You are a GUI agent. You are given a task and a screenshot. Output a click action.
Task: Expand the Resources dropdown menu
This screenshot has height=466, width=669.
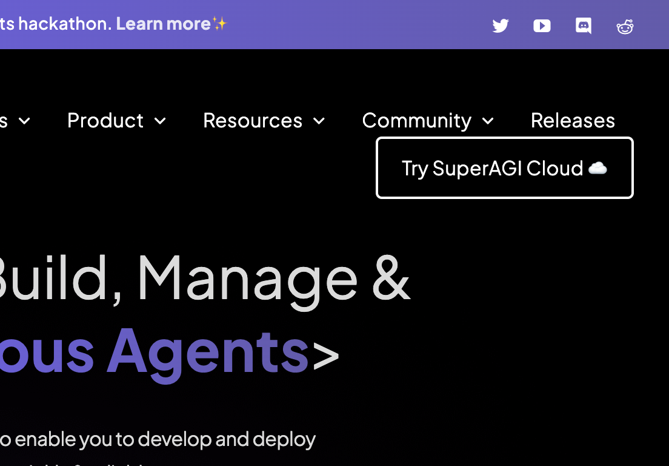[x=264, y=121]
